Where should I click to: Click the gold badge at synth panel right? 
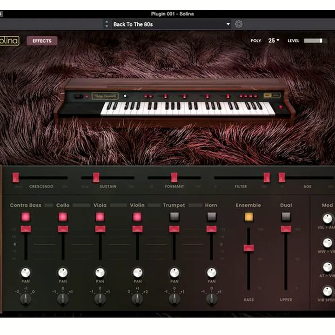[272, 95]
